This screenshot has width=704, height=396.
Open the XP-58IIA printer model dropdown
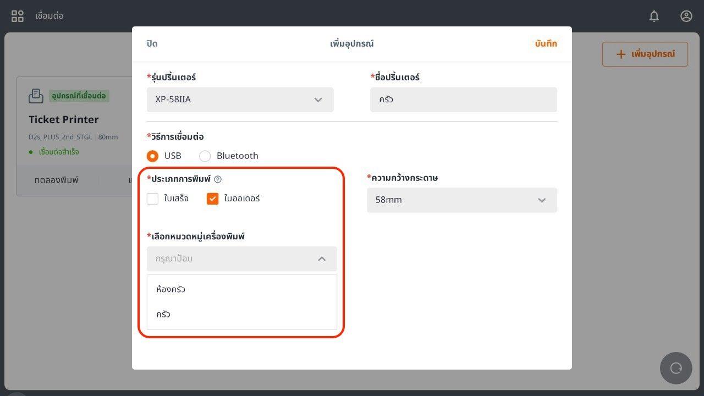point(240,100)
